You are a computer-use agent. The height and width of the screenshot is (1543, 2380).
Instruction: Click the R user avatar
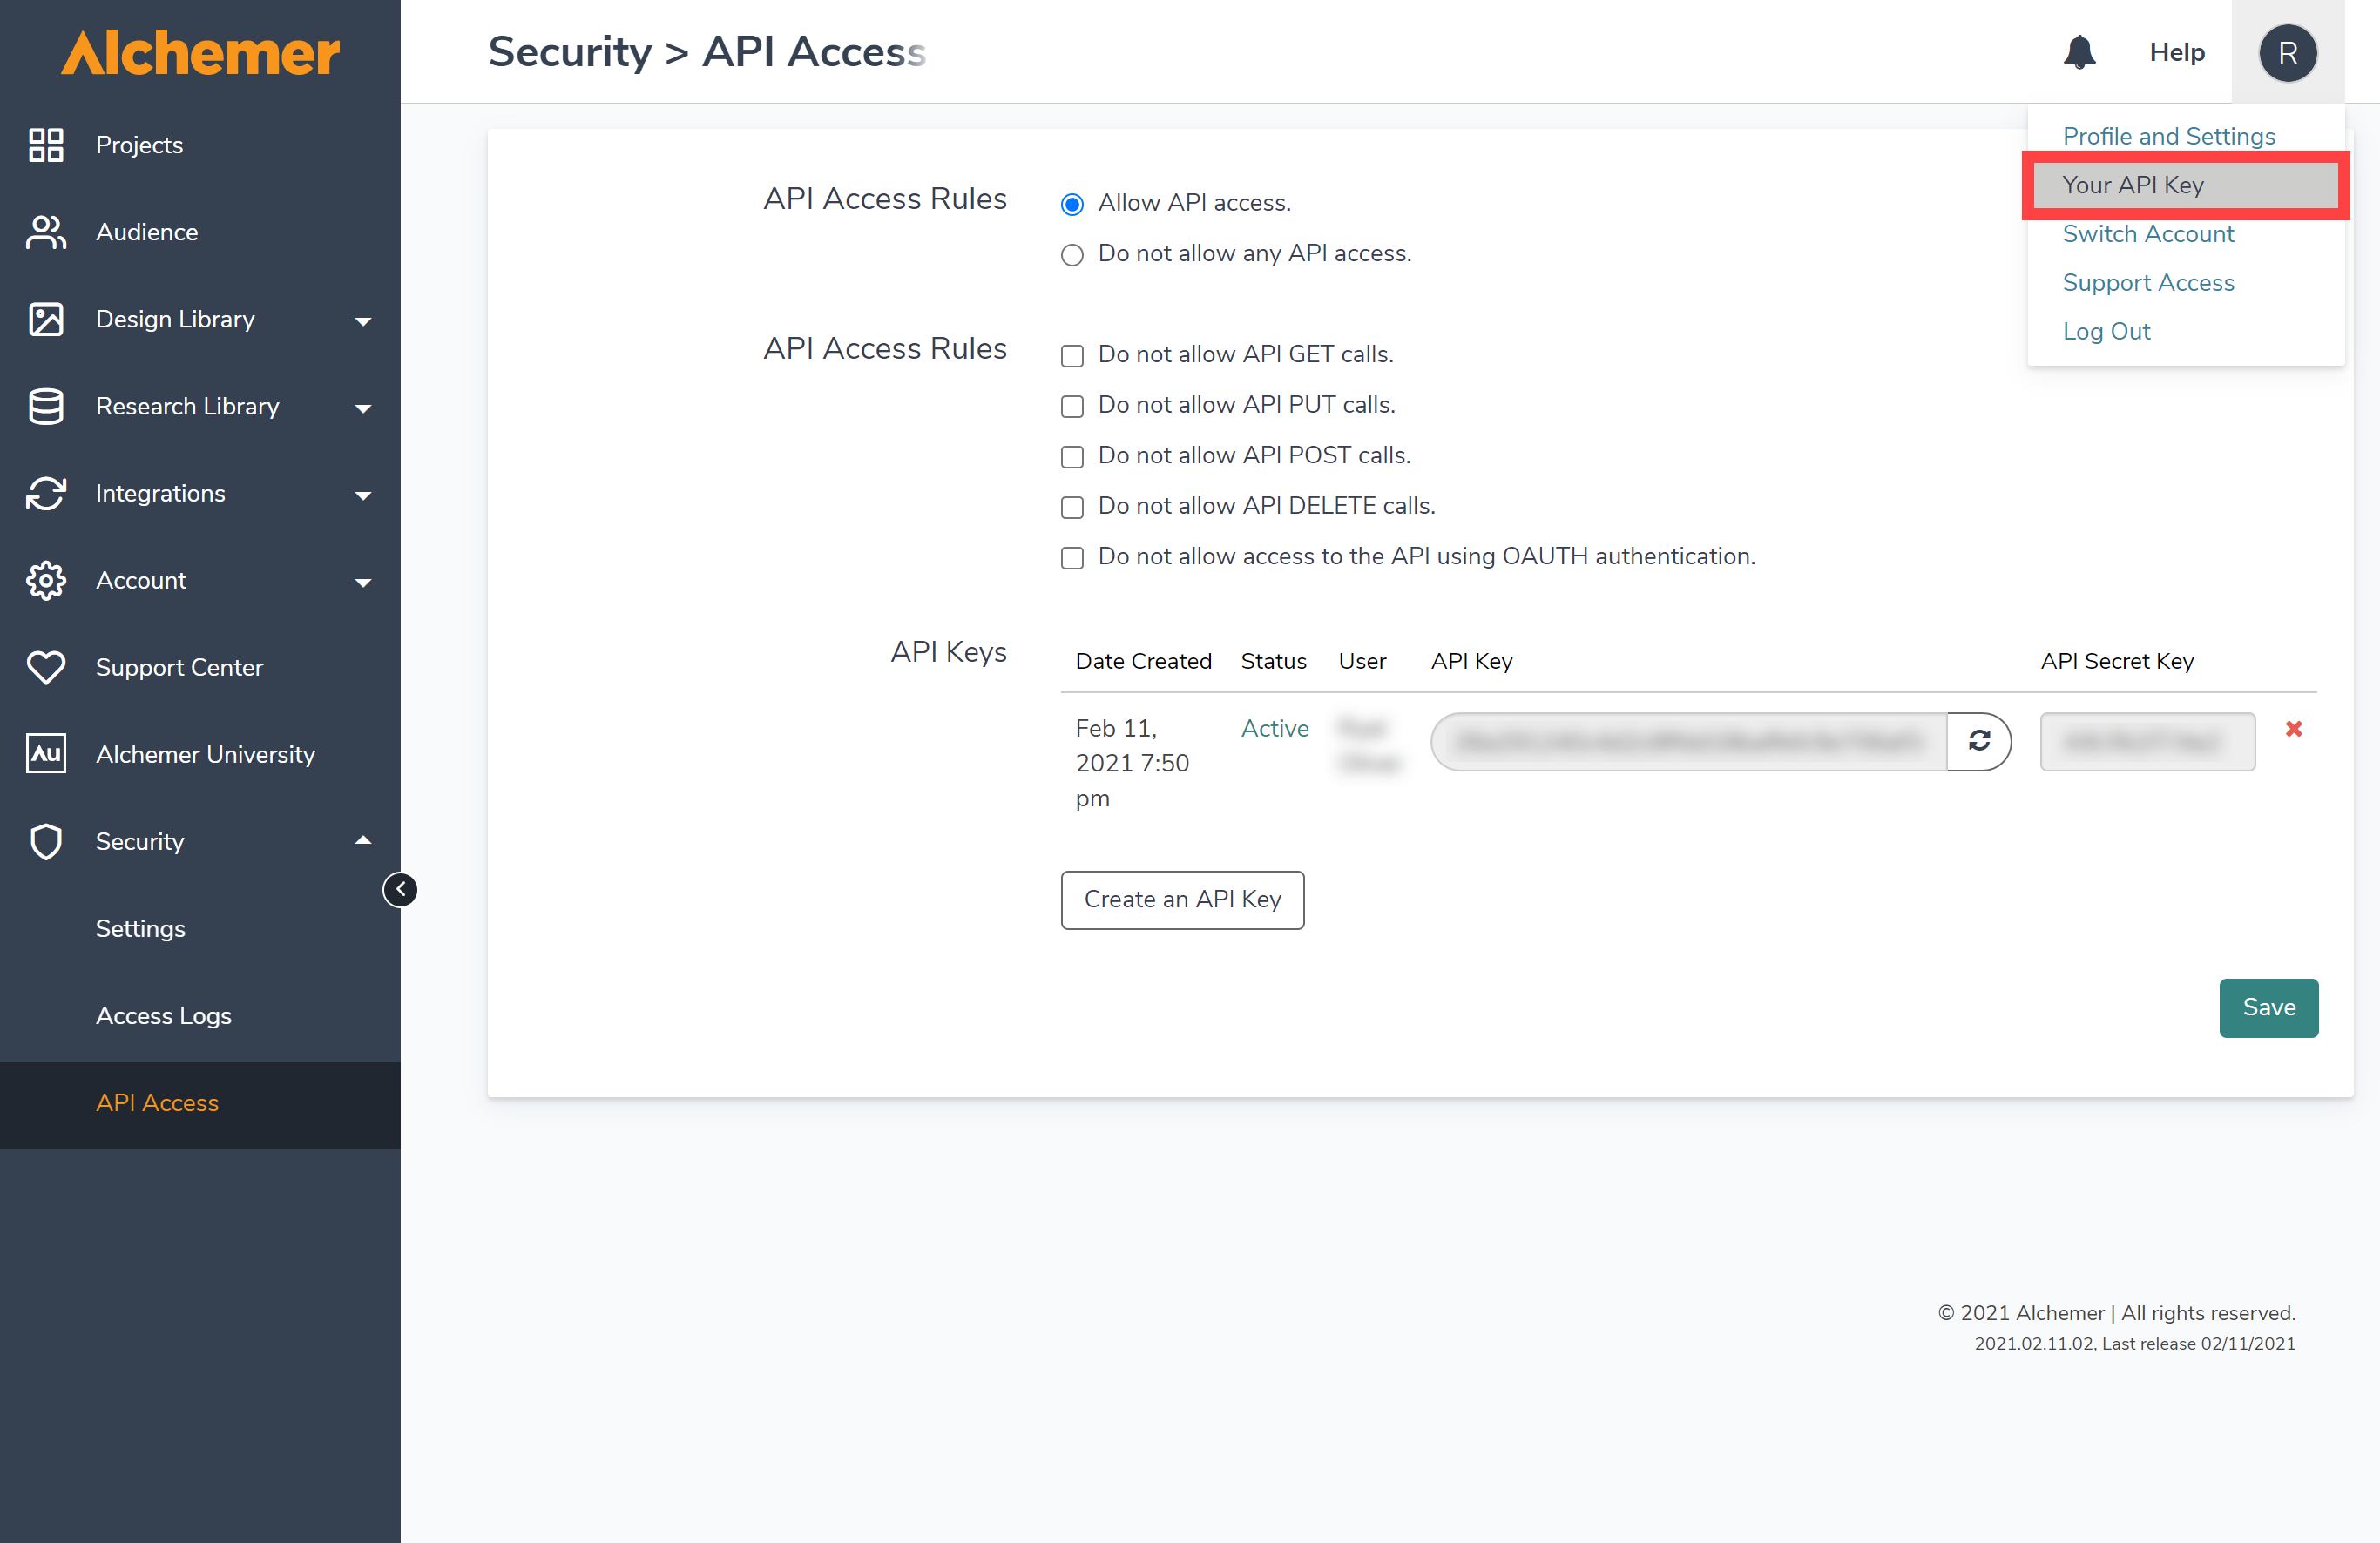point(2288,53)
